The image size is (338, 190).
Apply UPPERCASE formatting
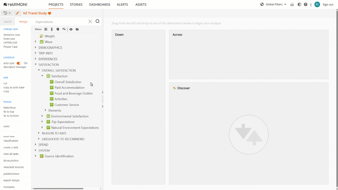tap(10, 43)
